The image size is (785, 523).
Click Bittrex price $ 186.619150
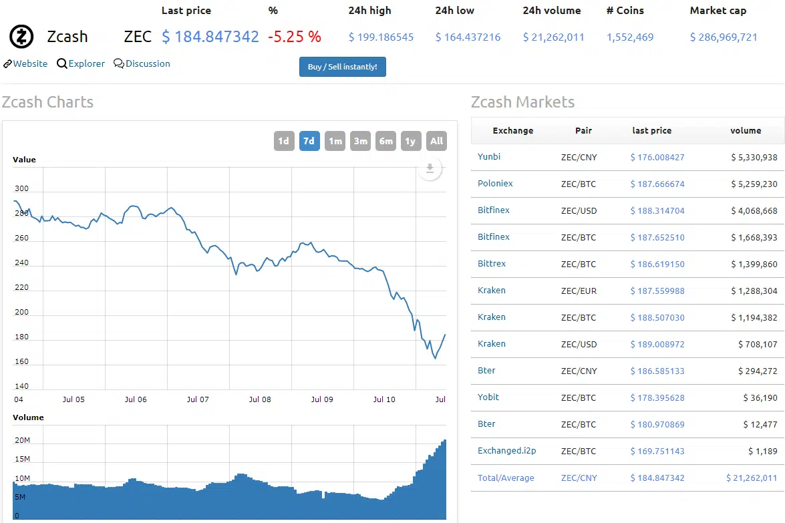coord(657,264)
